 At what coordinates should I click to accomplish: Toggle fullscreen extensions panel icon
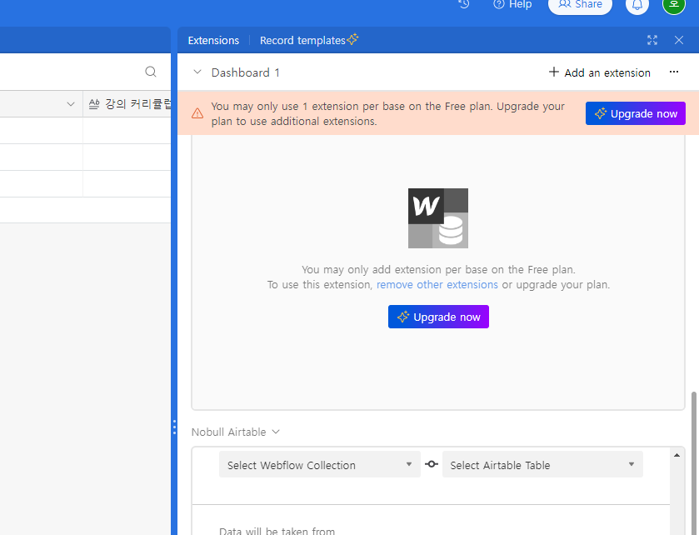pos(652,40)
